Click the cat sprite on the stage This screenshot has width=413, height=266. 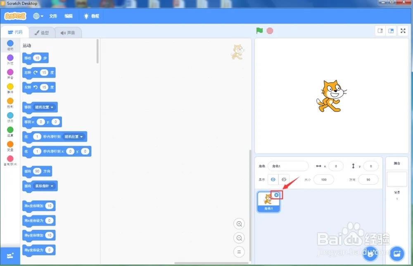331,96
